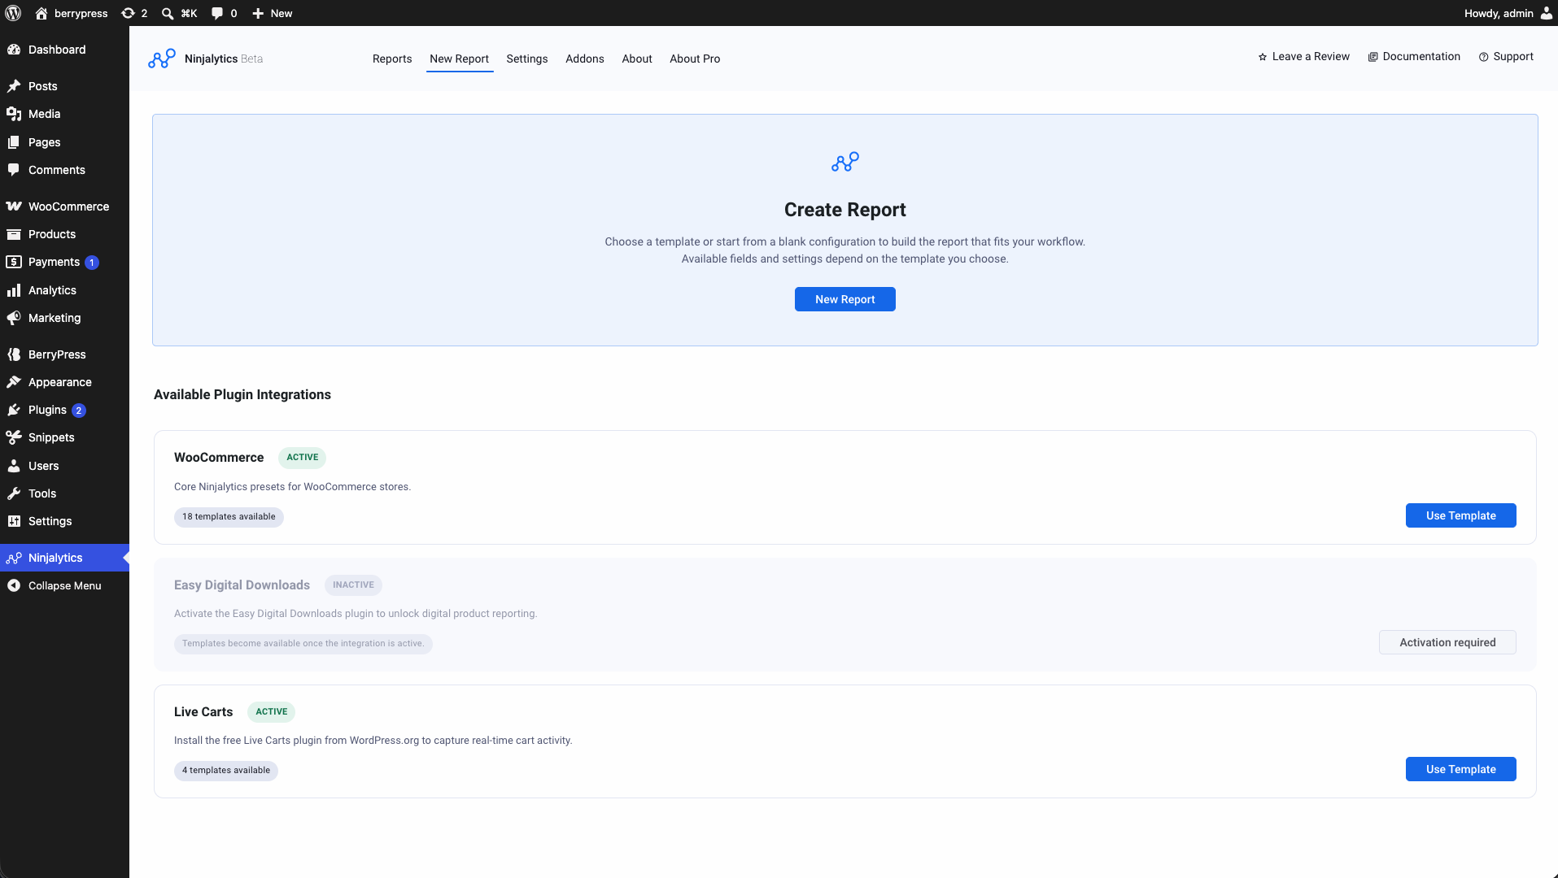
Task: Click the WooCommerce logo icon in sidebar
Action: pos(14,206)
